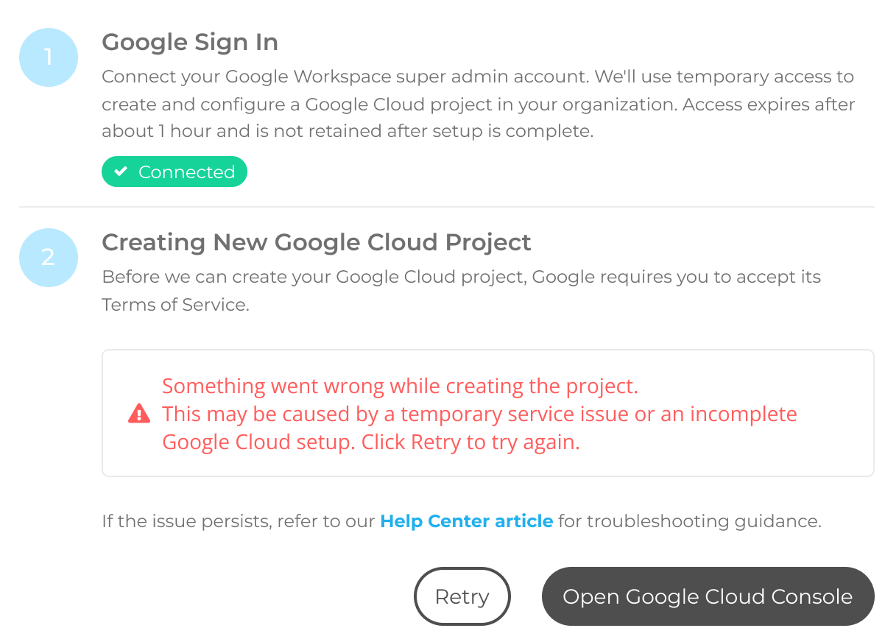
Task: Open the Help Center article link
Action: (x=466, y=521)
